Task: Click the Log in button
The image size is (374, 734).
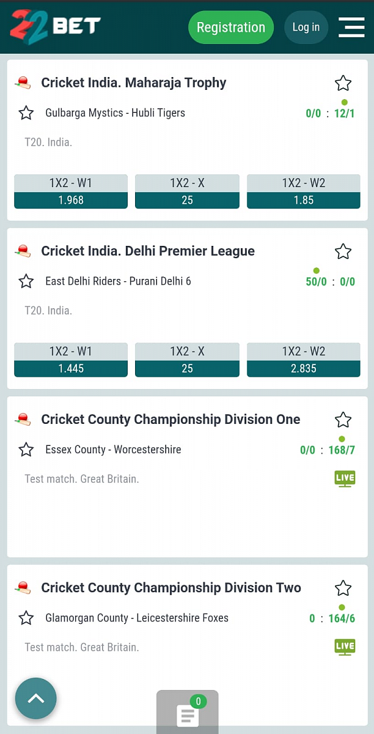Action: pos(306,28)
